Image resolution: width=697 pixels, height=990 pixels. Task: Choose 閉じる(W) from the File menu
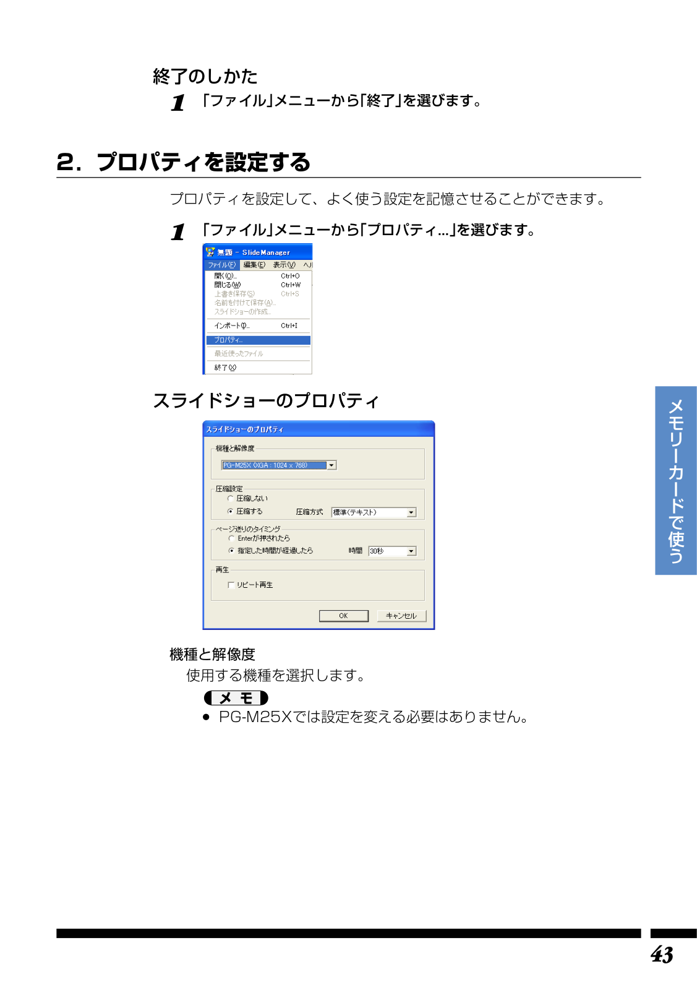click(259, 285)
